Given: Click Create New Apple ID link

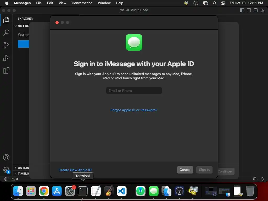Looking at the screenshot, I should pos(75,170).
